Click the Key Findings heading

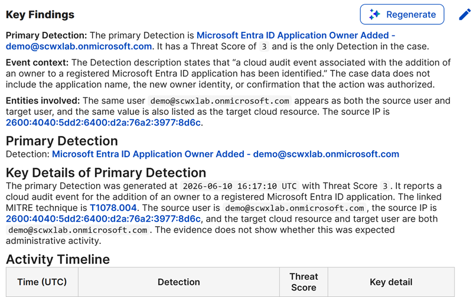tap(40, 15)
